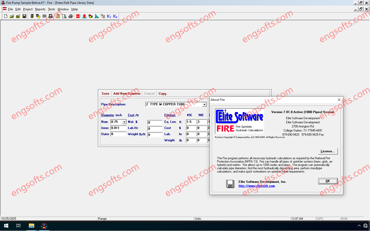This screenshot has width=370, height=231.
Task: Click the printer icon in toolbar
Action: point(71,16)
